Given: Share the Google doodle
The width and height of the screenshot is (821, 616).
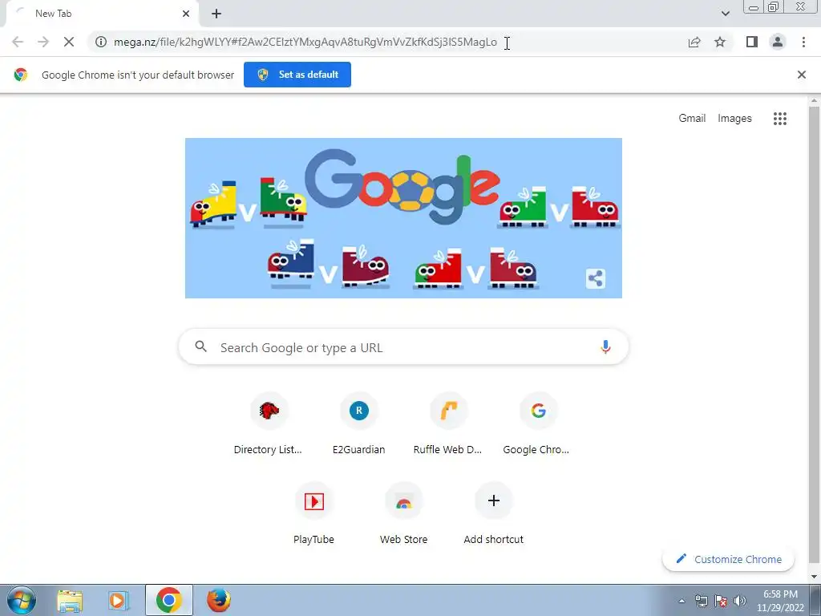Looking at the screenshot, I should pos(596,278).
